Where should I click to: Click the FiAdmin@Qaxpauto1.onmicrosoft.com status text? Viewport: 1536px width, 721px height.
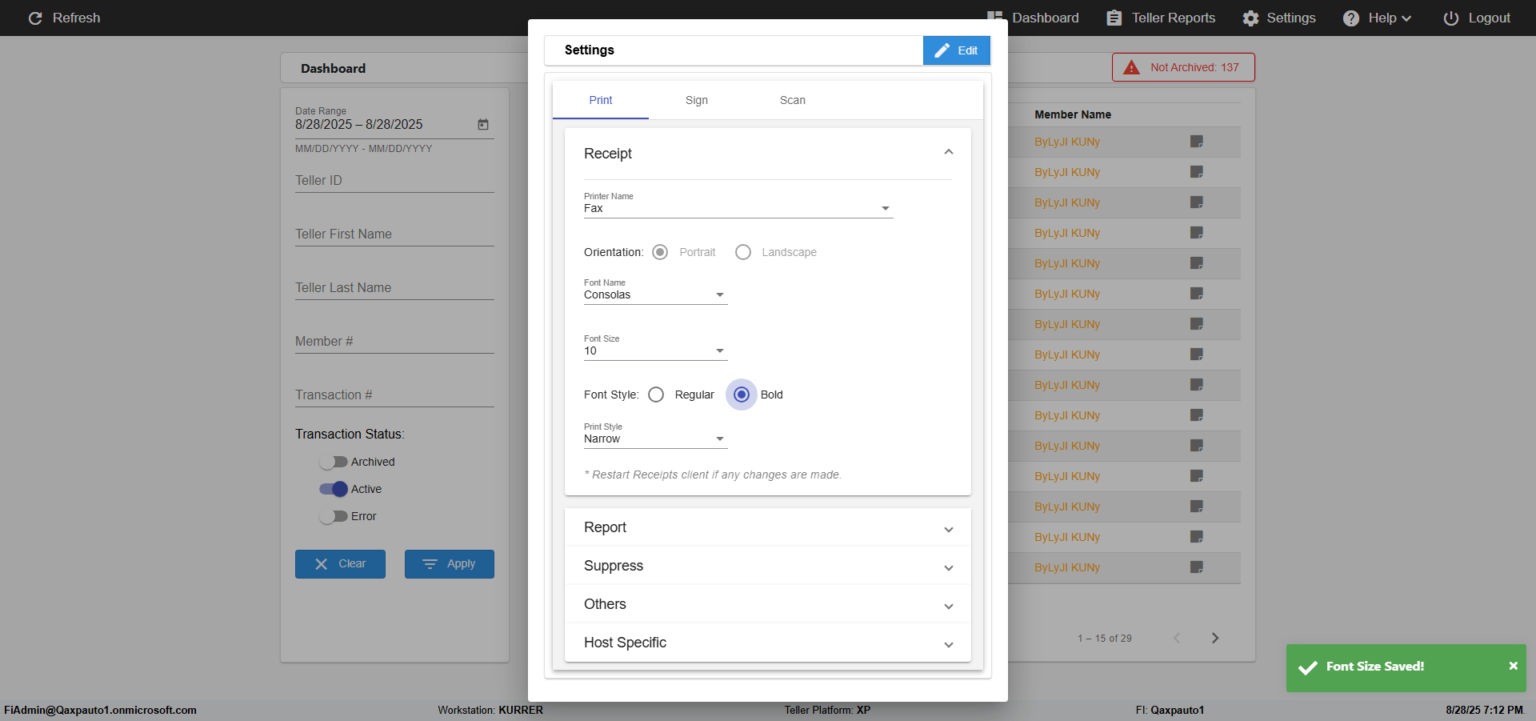(101, 710)
